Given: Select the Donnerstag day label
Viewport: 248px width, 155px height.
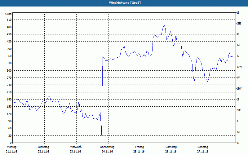Looking at the screenshot, I should tap(107, 147).
